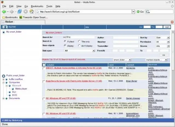Open Towards Open Sourc... bookmark
The height and width of the screenshot is (127, 175).
pyautogui.click(x=34, y=17)
